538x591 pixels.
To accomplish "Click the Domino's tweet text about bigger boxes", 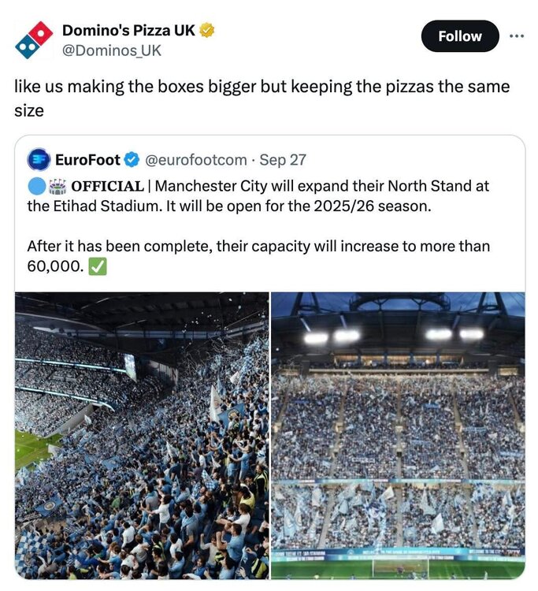I will [x=262, y=98].
